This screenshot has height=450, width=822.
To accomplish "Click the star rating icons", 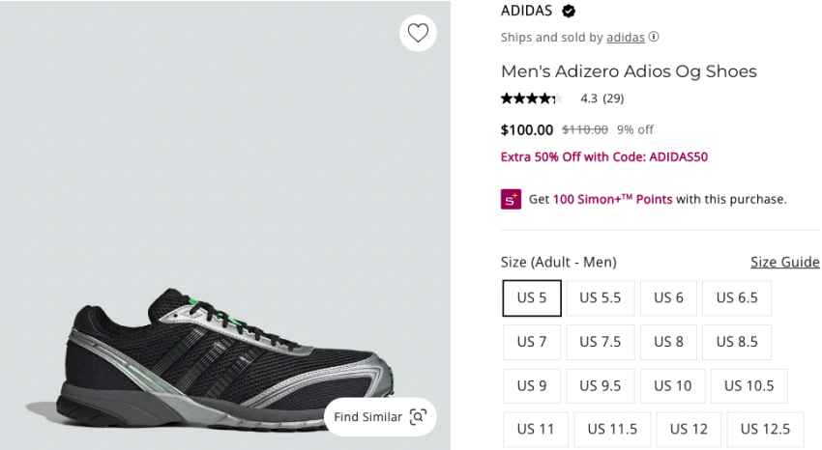I will click(531, 98).
